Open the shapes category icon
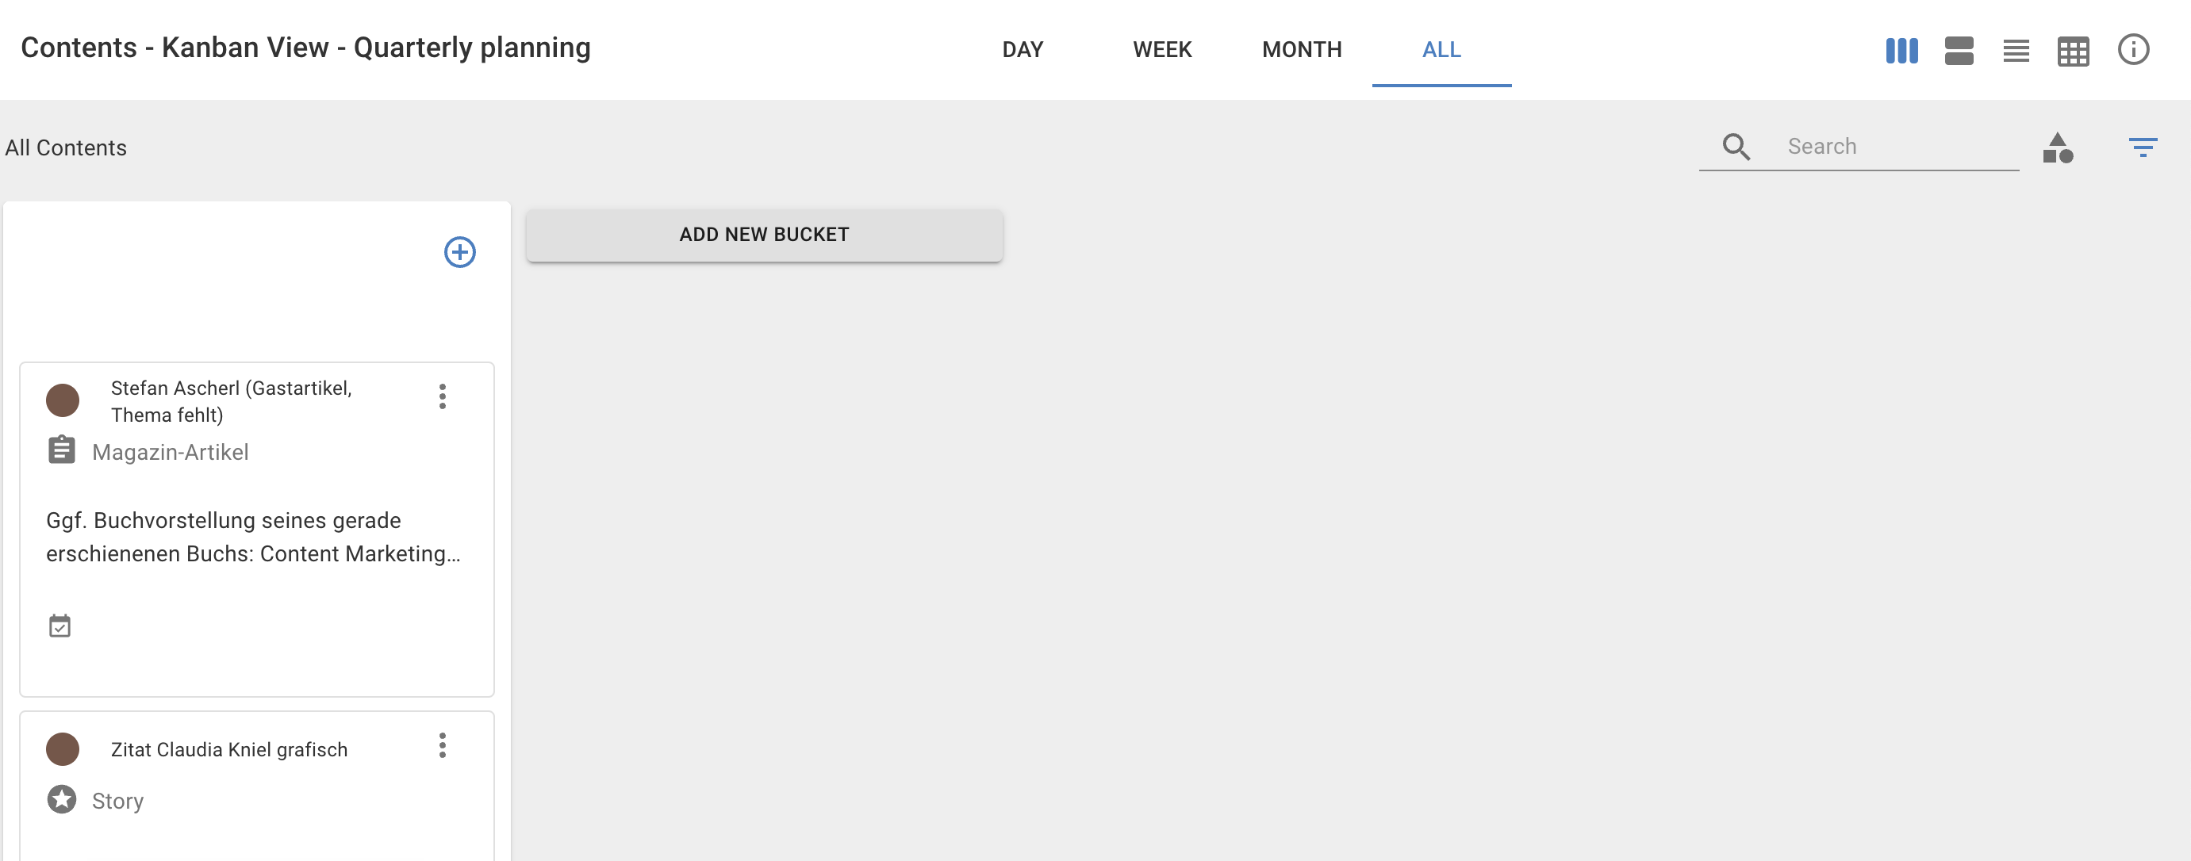Screen dimensions: 2191x861 2057,148
